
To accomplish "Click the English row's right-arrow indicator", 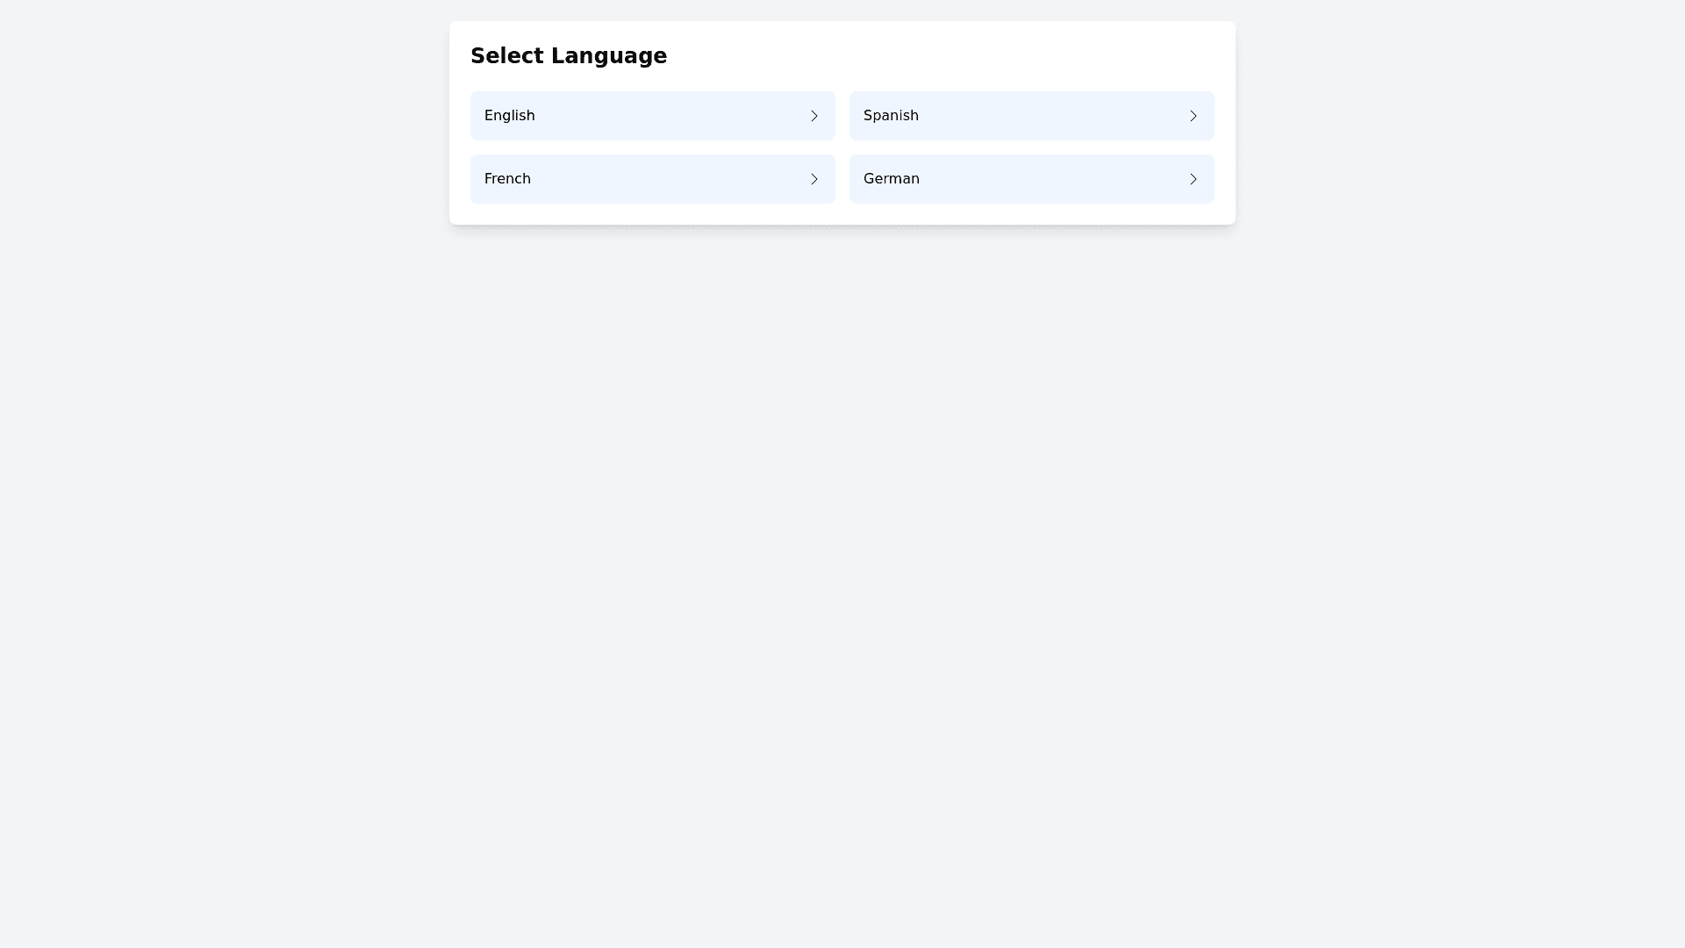I will pyautogui.click(x=814, y=115).
